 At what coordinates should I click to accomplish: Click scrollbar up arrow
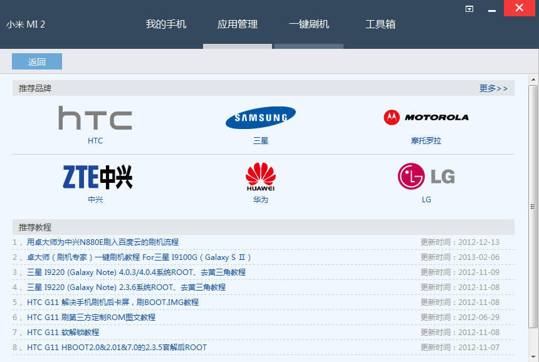(x=533, y=80)
